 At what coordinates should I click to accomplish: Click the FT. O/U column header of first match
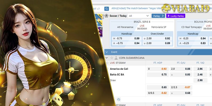[x=181, y=63]
